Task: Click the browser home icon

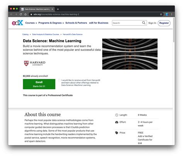Action: coord(25,14)
